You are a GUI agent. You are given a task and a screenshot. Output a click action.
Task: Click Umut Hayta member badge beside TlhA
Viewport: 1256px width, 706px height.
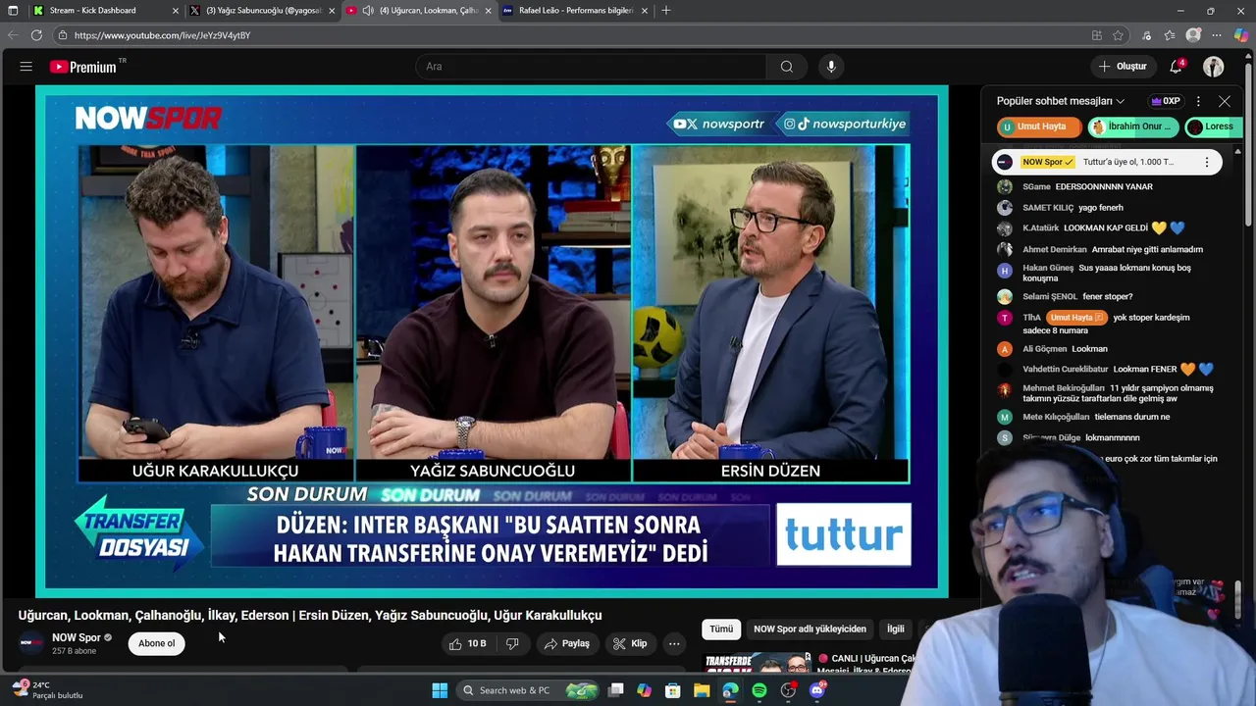pos(1076,318)
